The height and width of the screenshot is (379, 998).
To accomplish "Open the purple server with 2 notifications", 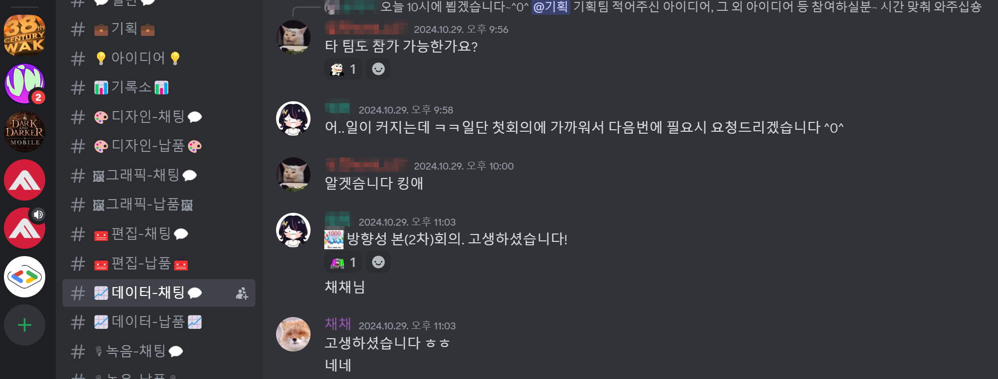I will (x=25, y=84).
